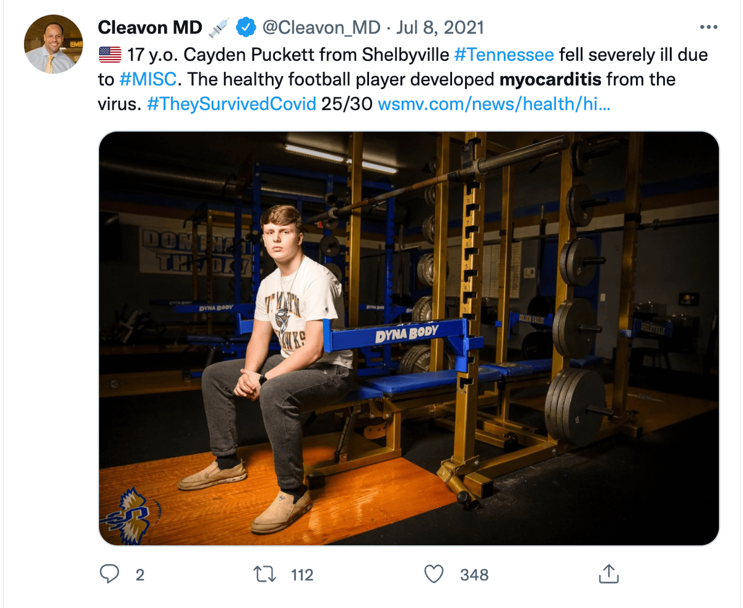Click the bold word myocarditis in the tweet

click(x=544, y=79)
